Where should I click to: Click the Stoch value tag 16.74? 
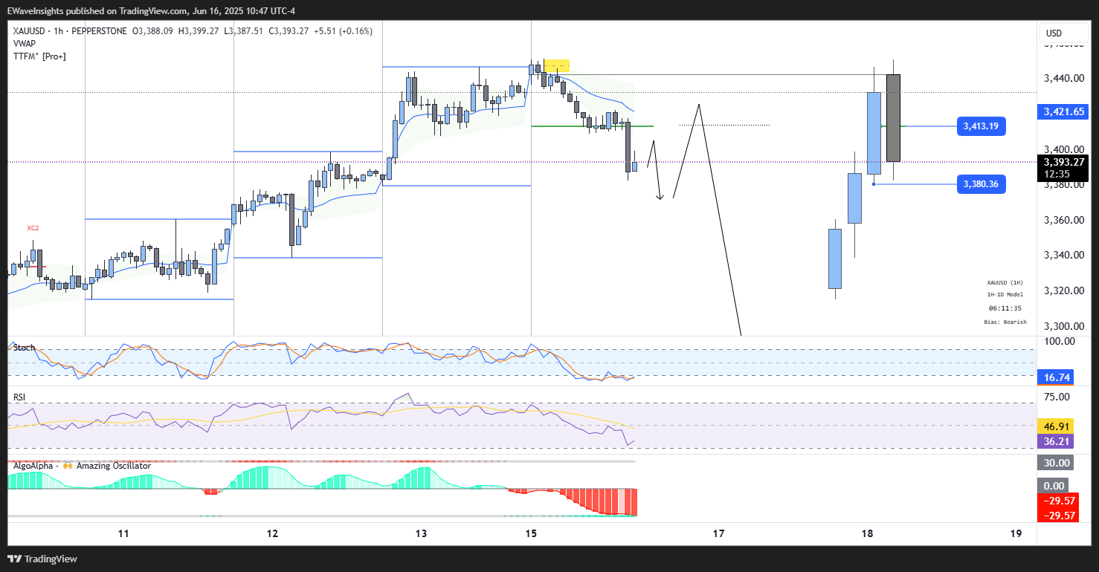[x=1056, y=377]
